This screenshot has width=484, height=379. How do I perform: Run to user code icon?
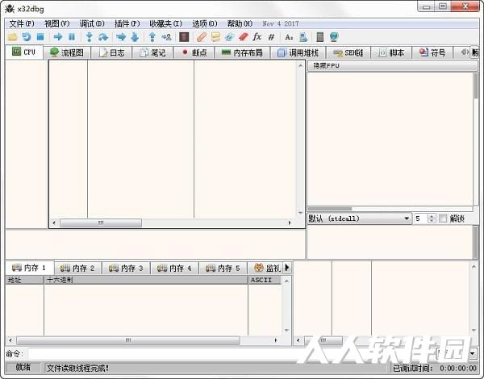[x=166, y=37]
